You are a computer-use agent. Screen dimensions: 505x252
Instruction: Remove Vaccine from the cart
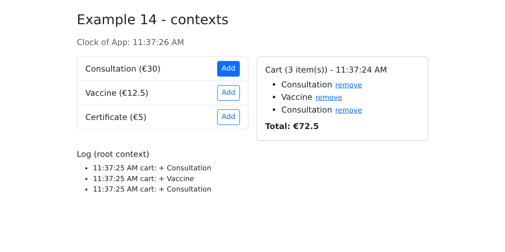coord(329,97)
